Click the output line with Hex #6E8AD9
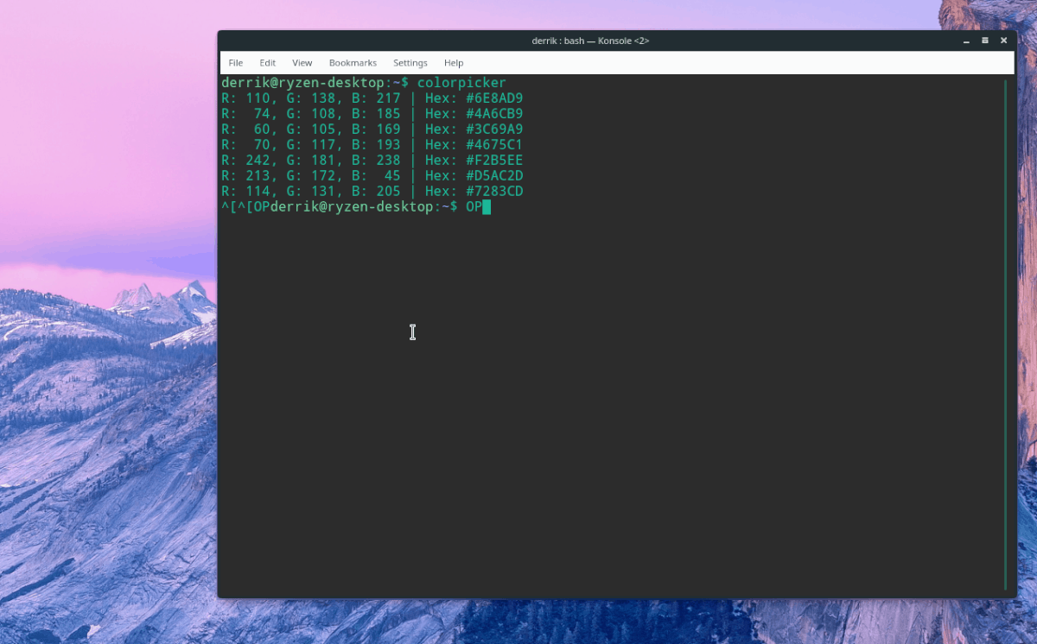This screenshot has width=1037, height=644. coord(372,98)
